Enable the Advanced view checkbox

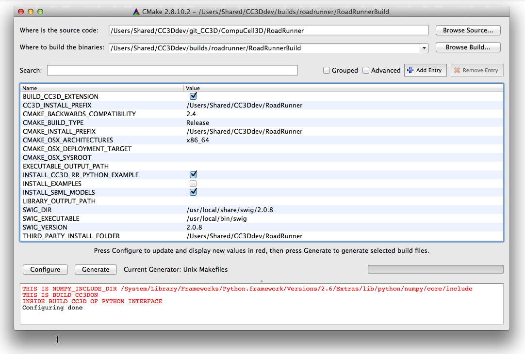point(366,70)
